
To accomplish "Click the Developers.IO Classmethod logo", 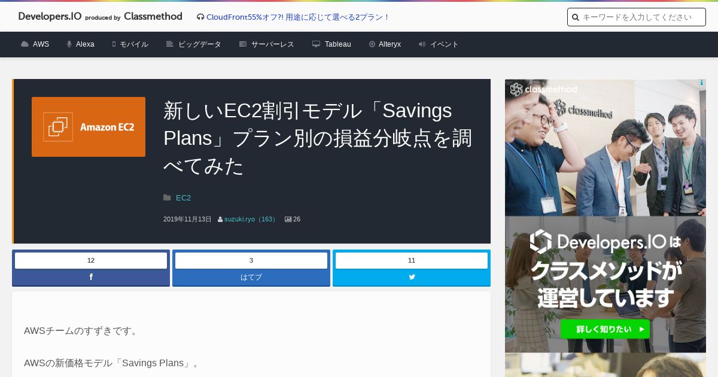I will click(x=100, y=17).
